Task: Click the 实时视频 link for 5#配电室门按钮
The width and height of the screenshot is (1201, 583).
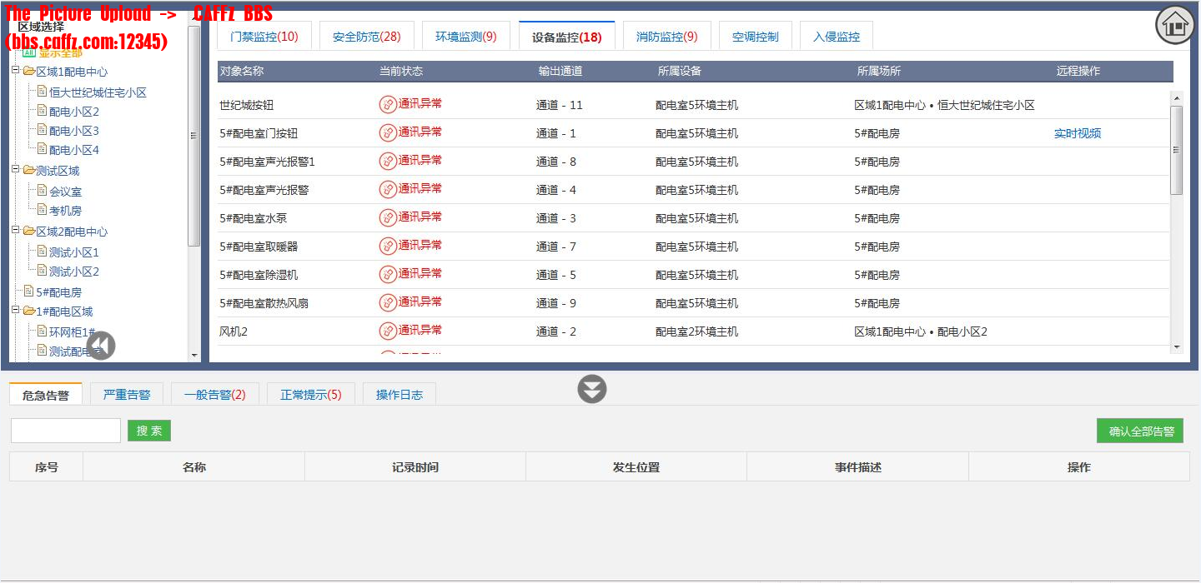Action: click(x=1078, y=133)
